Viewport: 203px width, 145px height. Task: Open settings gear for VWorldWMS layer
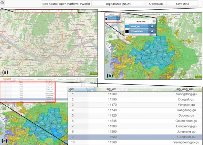click(x=152, y=31)
